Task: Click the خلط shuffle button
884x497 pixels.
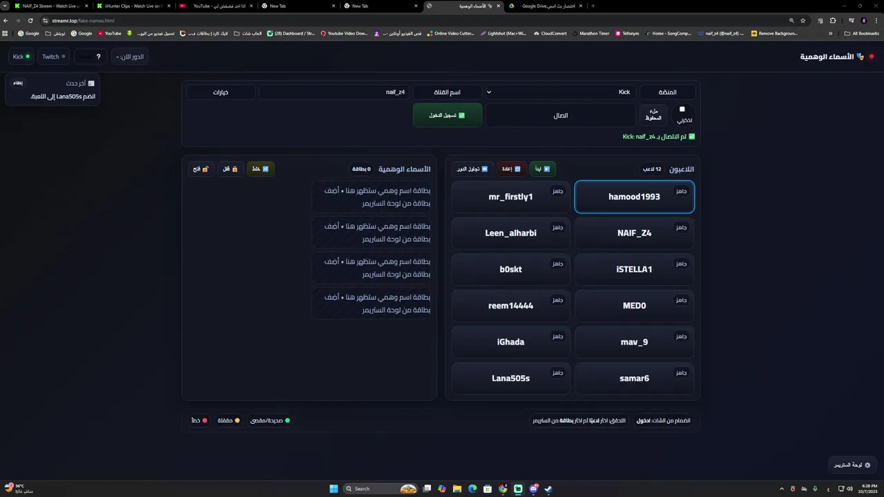Action: click(x=260, y=168)
